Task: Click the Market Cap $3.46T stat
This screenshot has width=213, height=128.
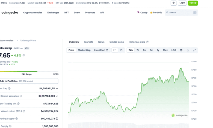Action: tap(40, 3)
